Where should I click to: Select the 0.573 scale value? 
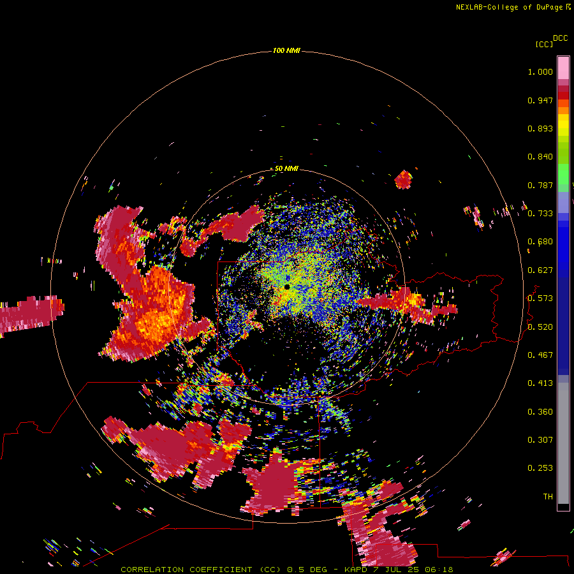(540, 298)
